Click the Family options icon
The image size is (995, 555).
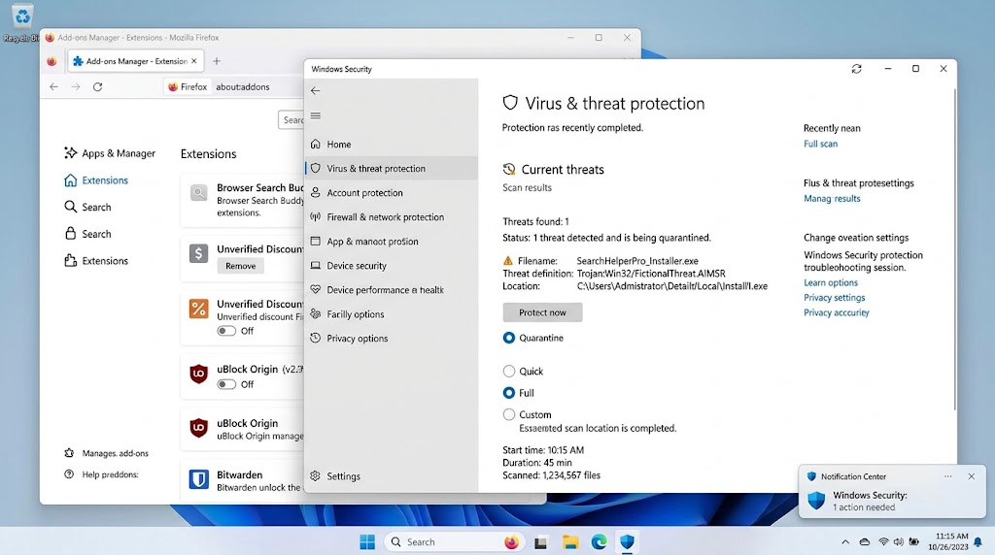[x=316, y=313]
